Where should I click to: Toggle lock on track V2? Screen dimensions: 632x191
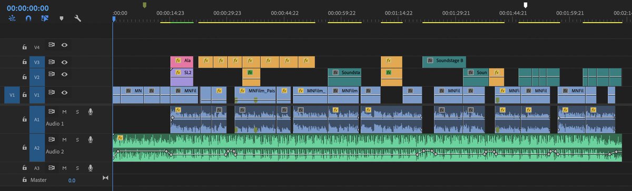click(24, 77)
